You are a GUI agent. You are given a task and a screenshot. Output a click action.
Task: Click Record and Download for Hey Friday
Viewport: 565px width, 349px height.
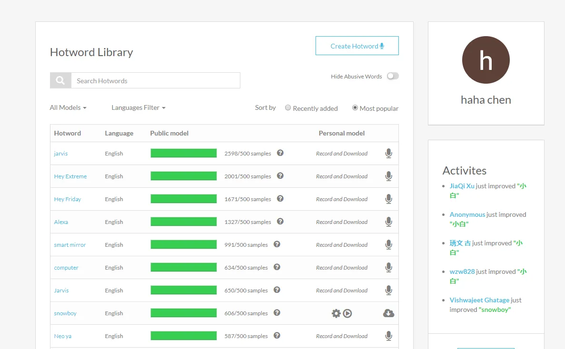(342, 199)
